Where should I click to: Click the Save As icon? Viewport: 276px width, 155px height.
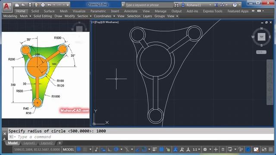[x=36, y=5]
